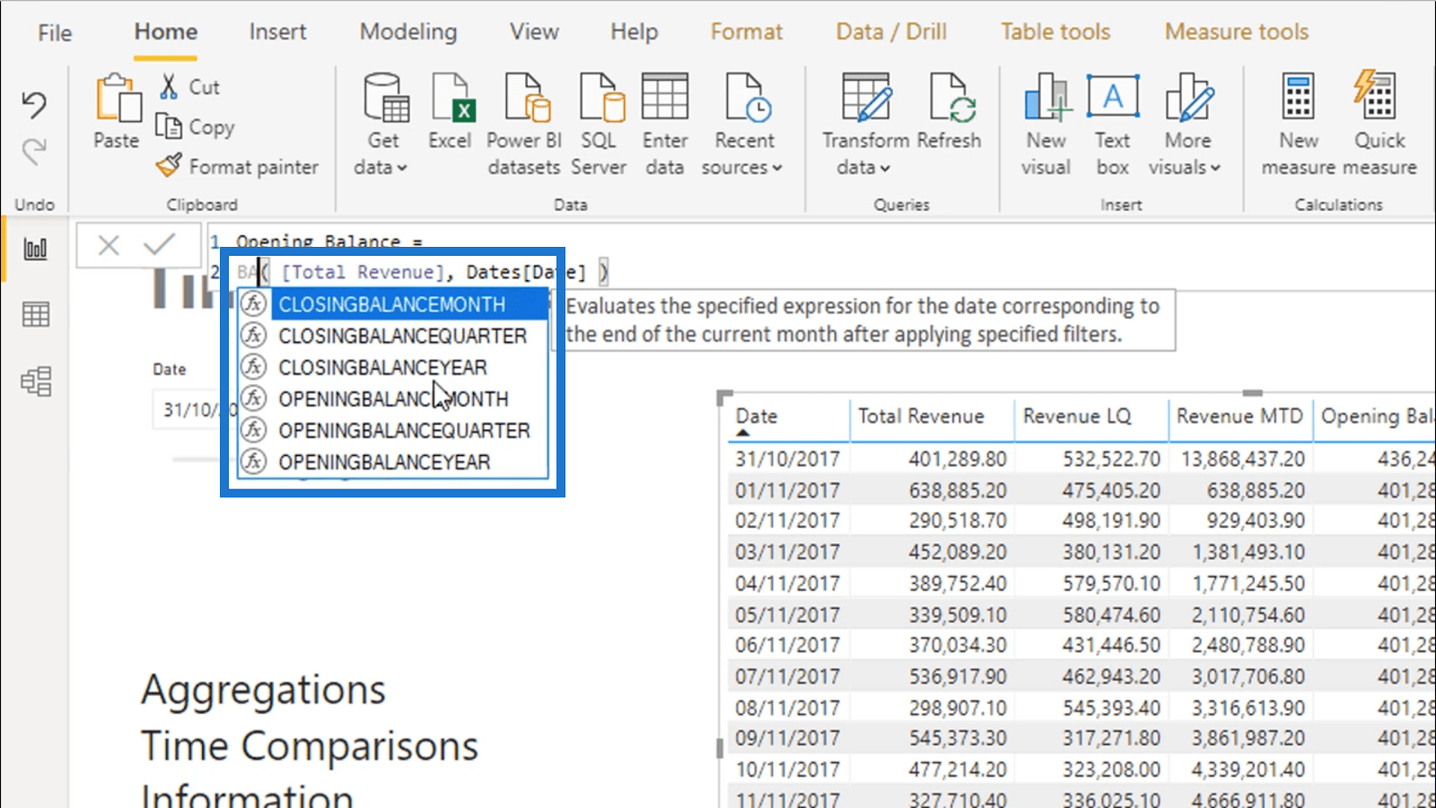
Task: Select CLOSINGBALANCEQUARTER from suggestion list
Action: point(393,336)
